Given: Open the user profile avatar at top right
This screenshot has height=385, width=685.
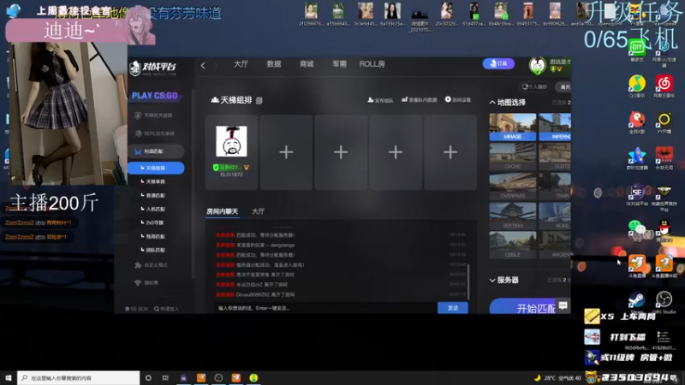Looking at the screenshot, I should click(x=537, y=66).
